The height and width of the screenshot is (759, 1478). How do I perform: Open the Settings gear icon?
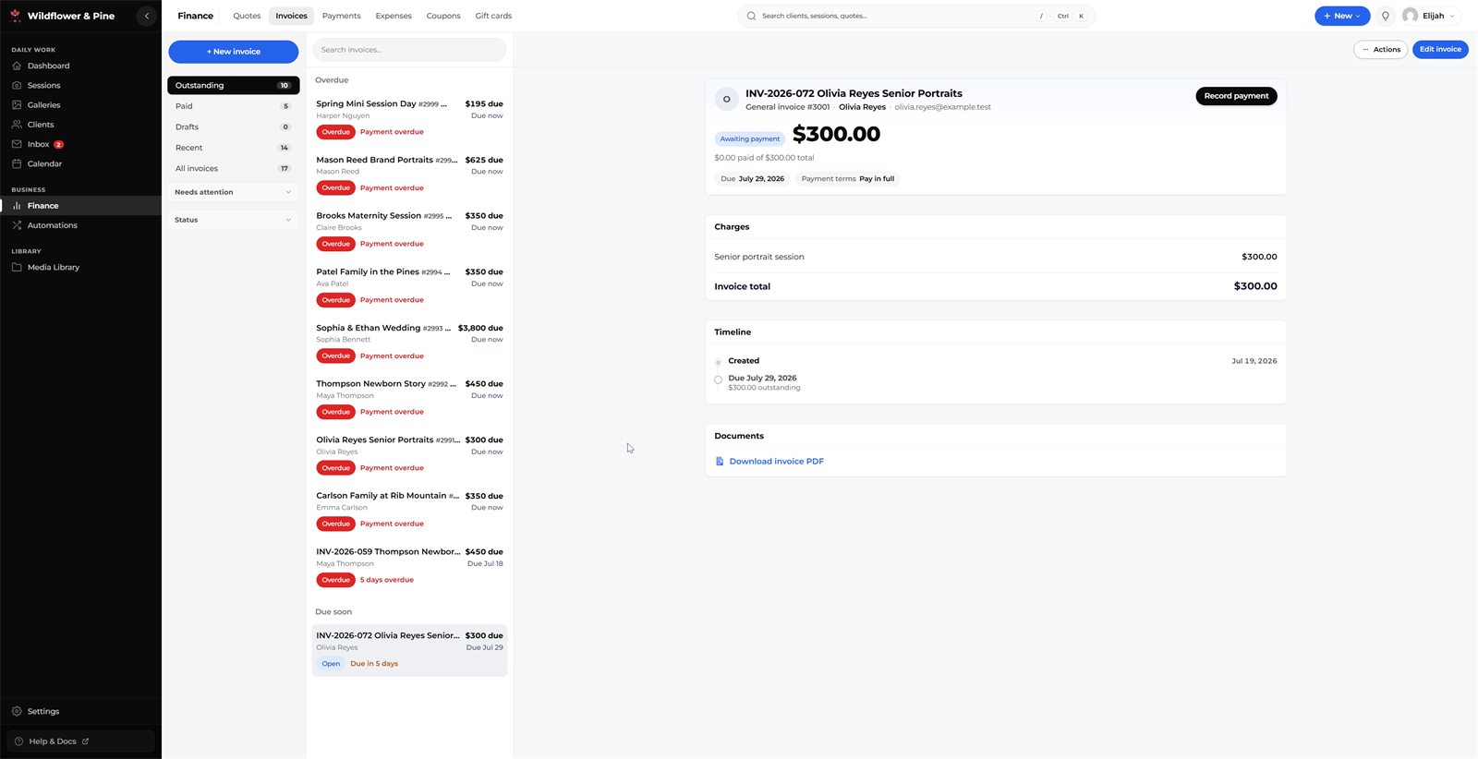coord(17,711)
